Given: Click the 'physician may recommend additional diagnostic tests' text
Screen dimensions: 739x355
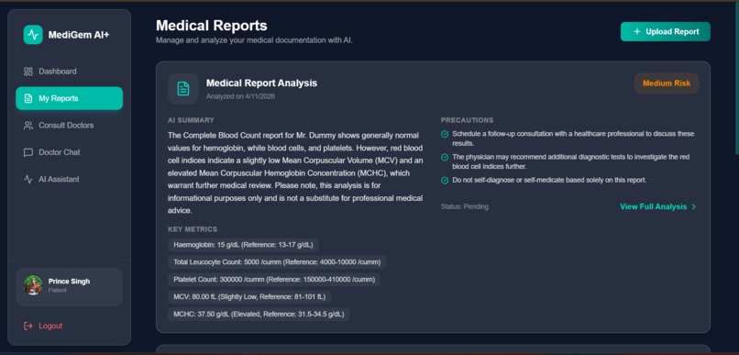Looking at the screenshot, I should click(570, 161).
